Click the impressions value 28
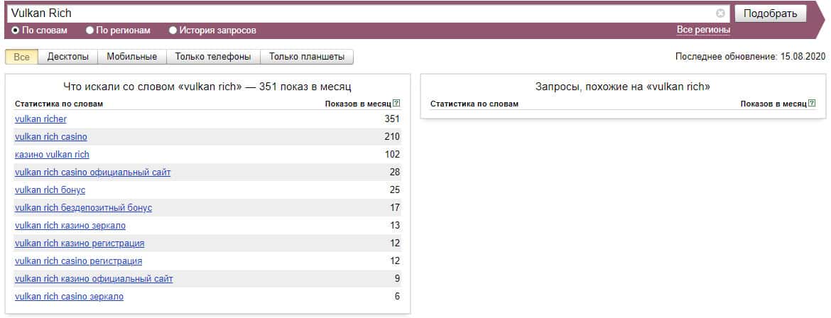Viewport: 831px width, 318px height. click(395, 172)
